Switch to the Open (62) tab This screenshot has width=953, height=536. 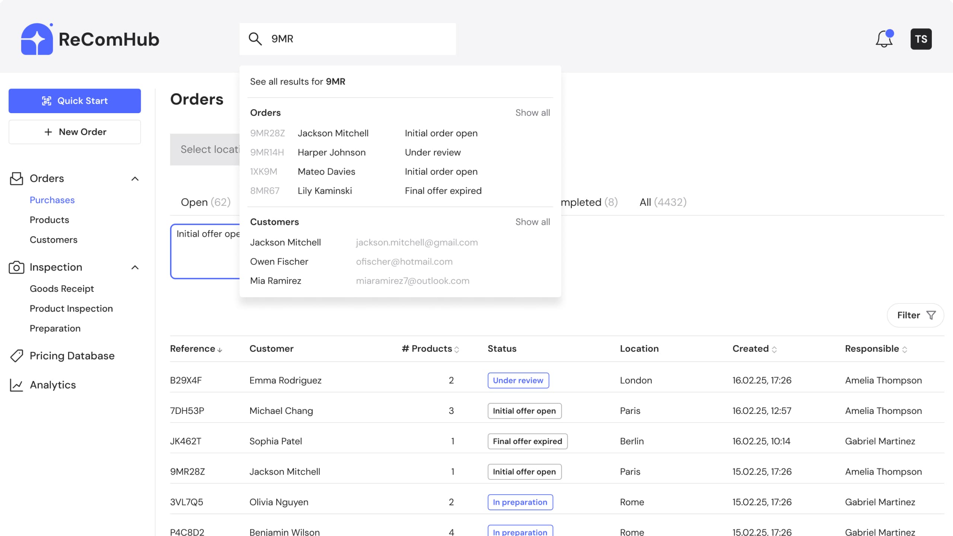[x=205, y=202]
